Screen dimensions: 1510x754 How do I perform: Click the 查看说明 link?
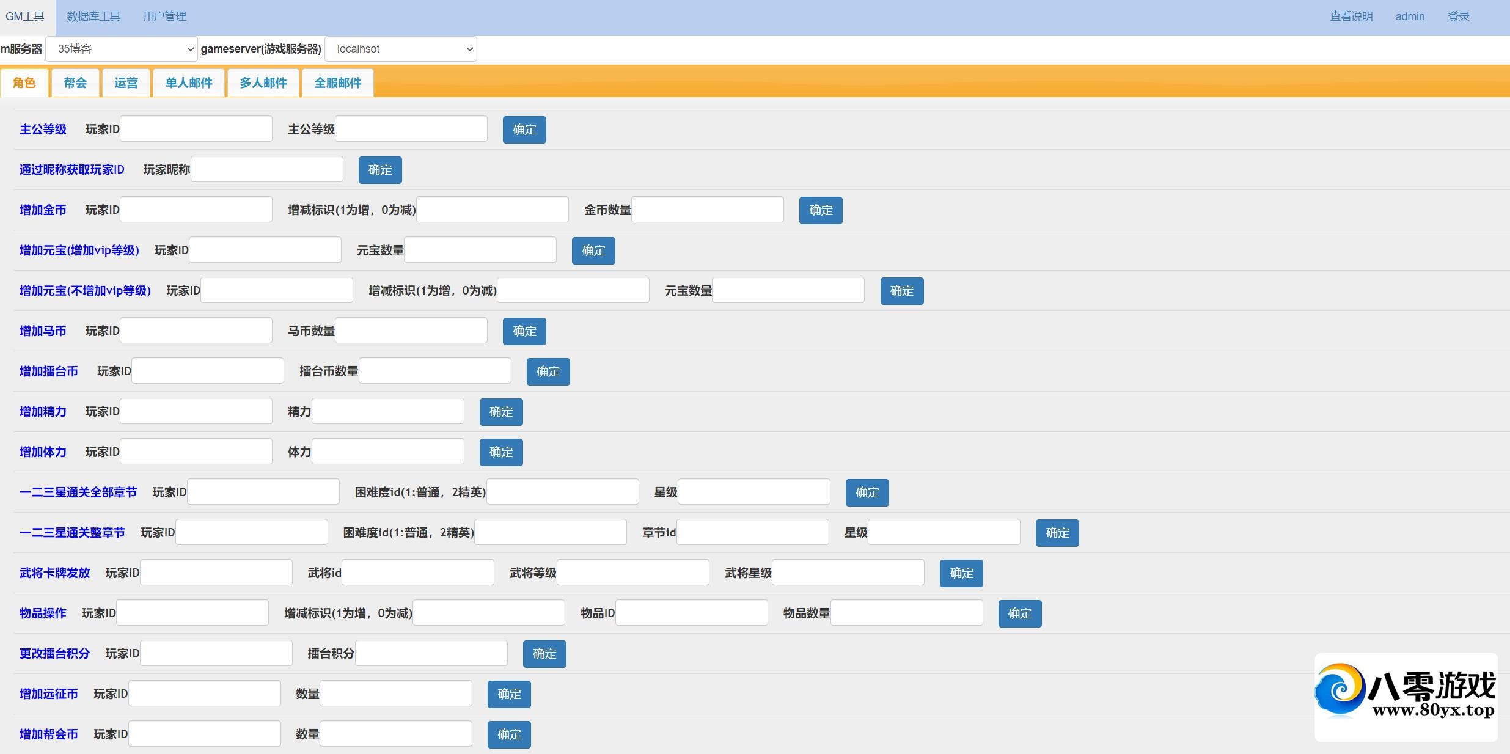point(1351,16)
